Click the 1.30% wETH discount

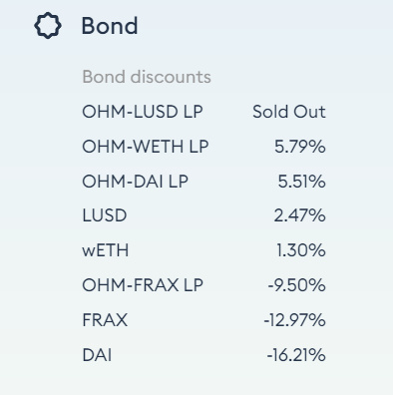[x=301, y=250]
